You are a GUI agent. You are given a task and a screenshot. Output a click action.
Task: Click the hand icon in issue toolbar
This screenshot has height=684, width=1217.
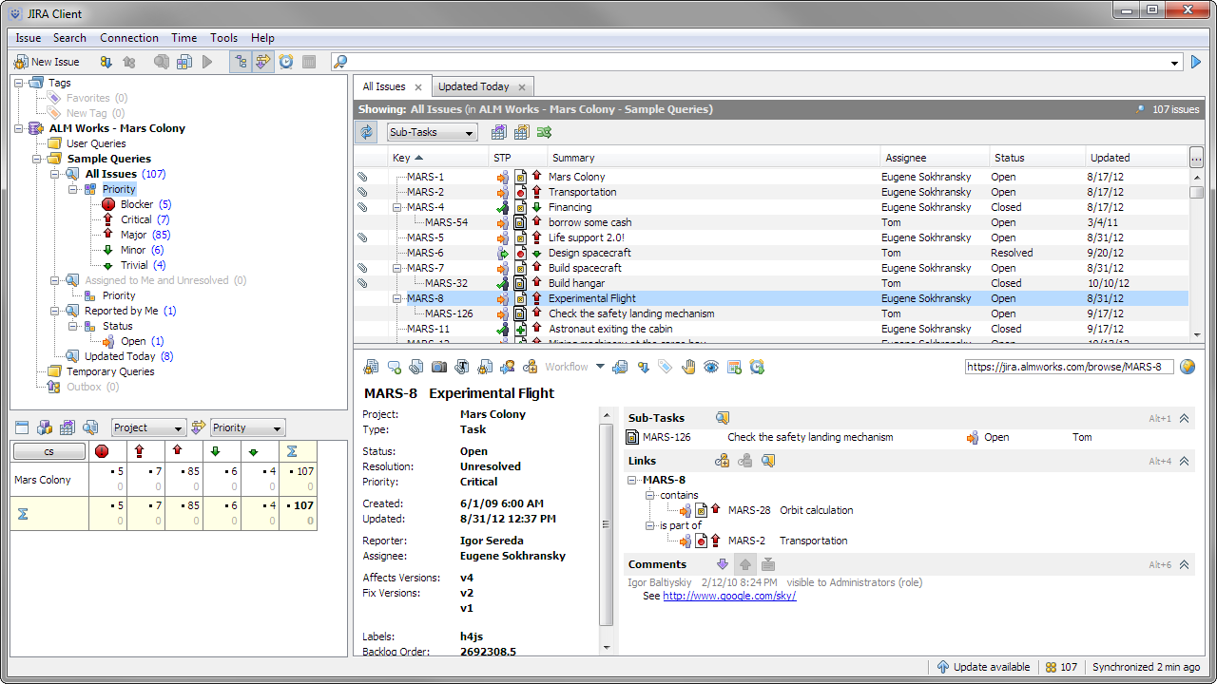click(x=688, y=367)
